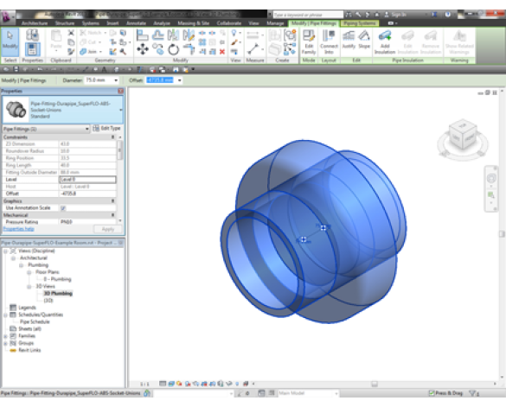Expand the Families node in project browser
The image size is (506, 407).
click(5, 336)
